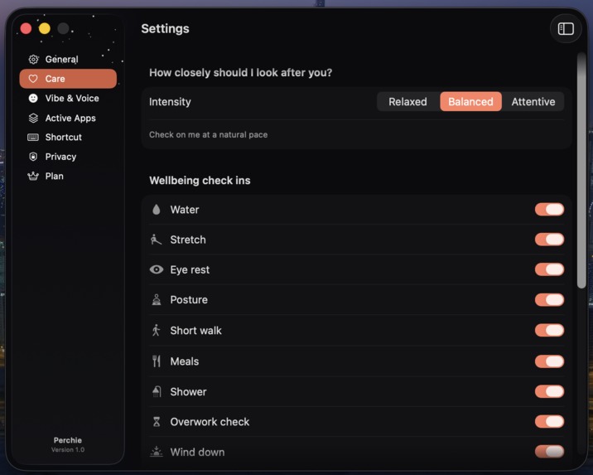
Task: Click the General gear icon in sidebar
Action: (x=33, y=59)
